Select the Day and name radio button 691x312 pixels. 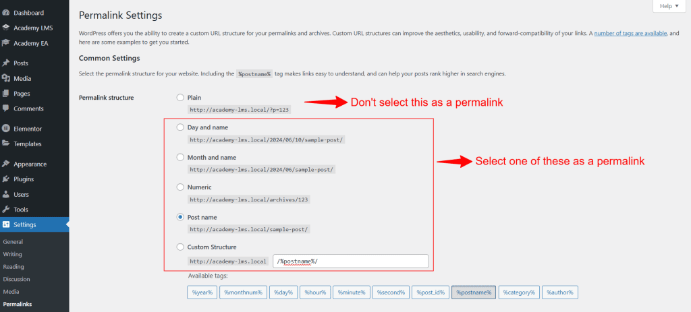(x=179, y=127)
